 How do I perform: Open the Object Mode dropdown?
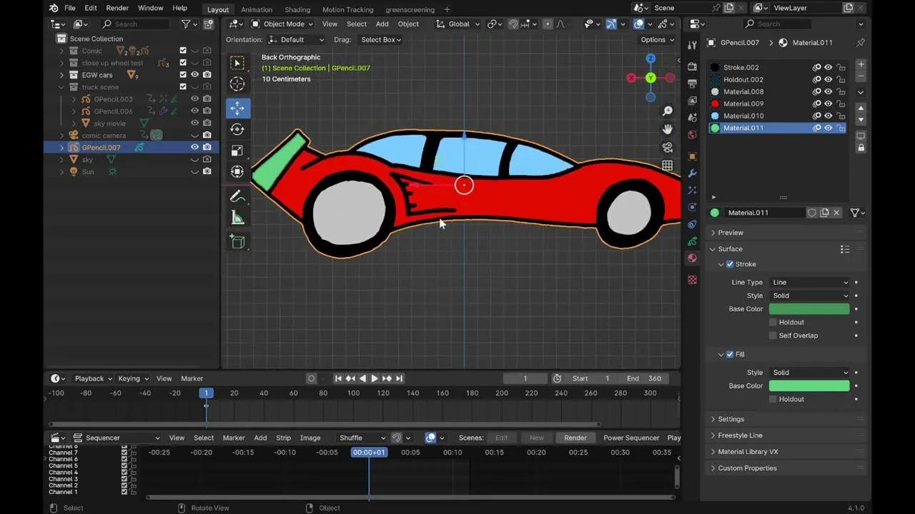283,24
